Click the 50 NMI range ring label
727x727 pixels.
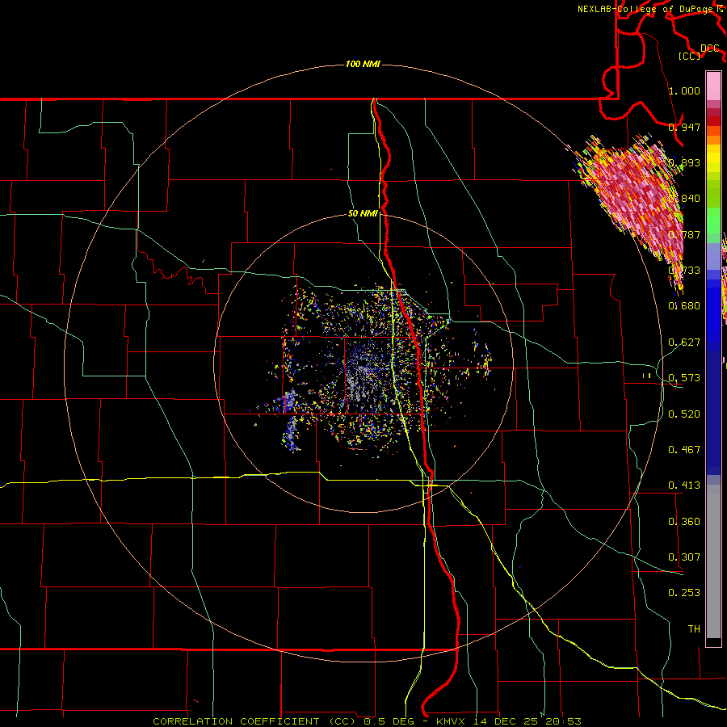pos(363,214)
